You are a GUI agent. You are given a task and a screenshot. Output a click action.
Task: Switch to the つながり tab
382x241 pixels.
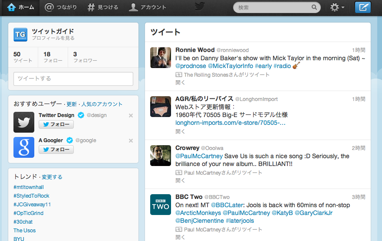tap(61, 7)
